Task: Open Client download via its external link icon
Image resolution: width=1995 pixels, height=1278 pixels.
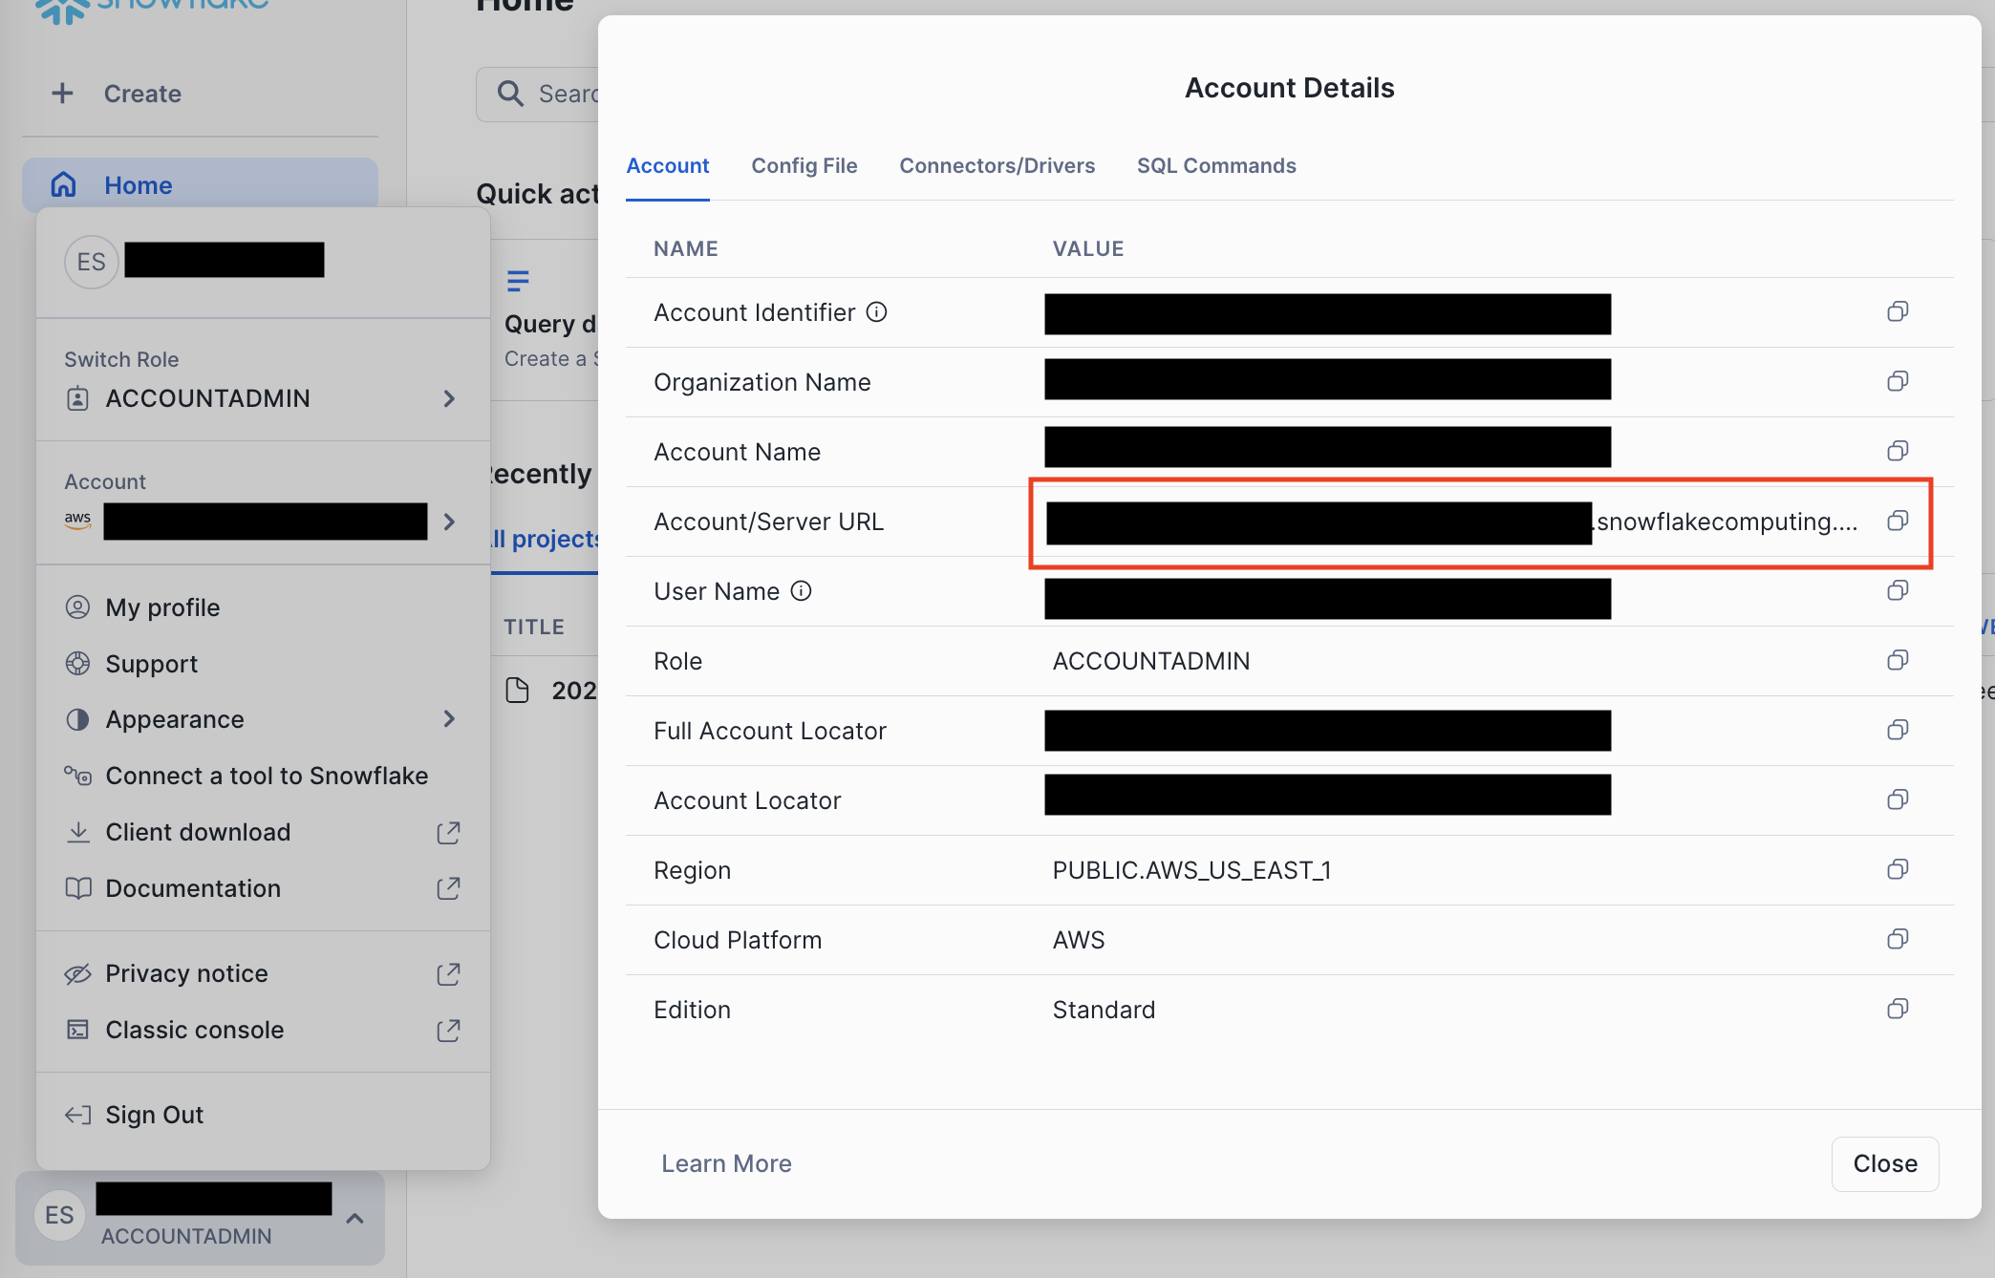Action: click(x=448, y=832)
